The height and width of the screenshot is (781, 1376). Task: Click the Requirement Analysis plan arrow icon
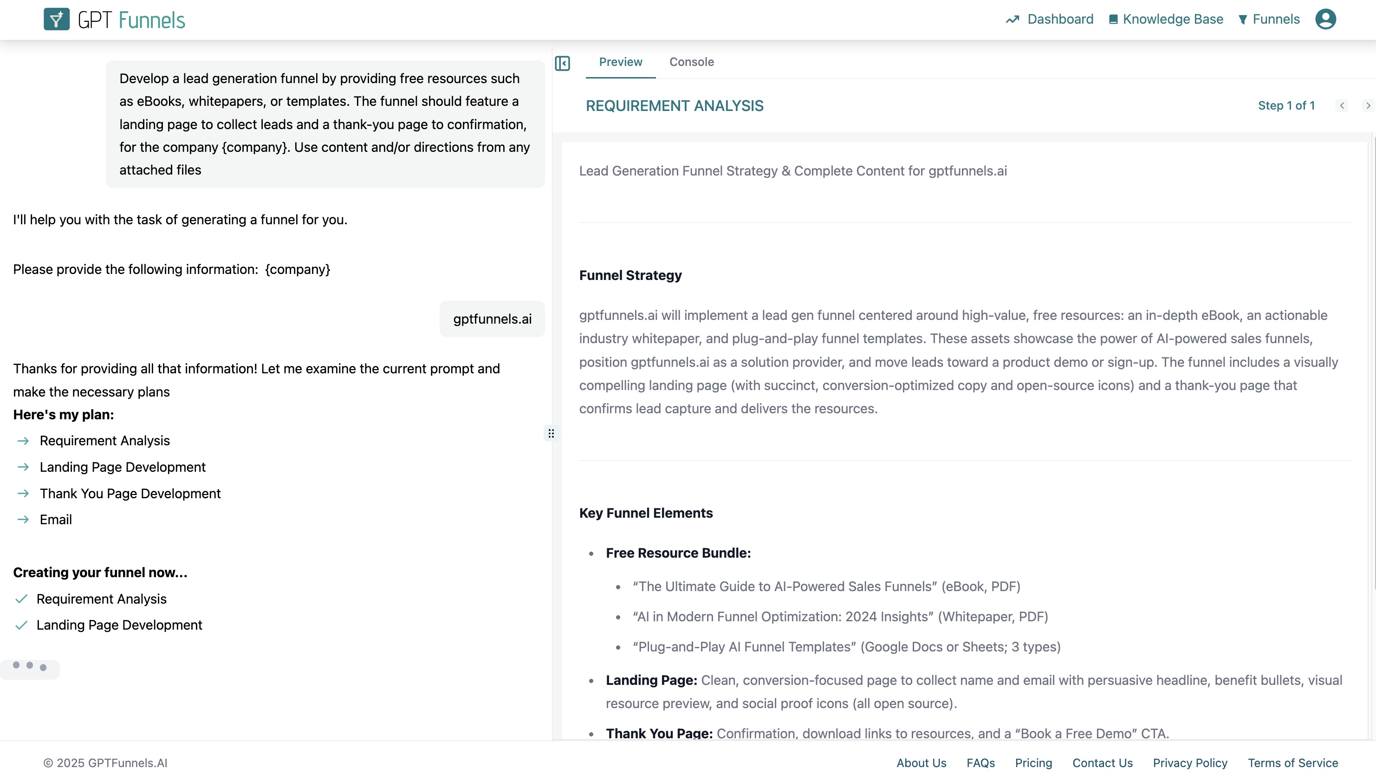(23, 441)
